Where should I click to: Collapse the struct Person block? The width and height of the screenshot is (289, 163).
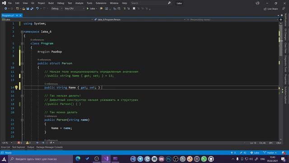[x=22, y=63]
